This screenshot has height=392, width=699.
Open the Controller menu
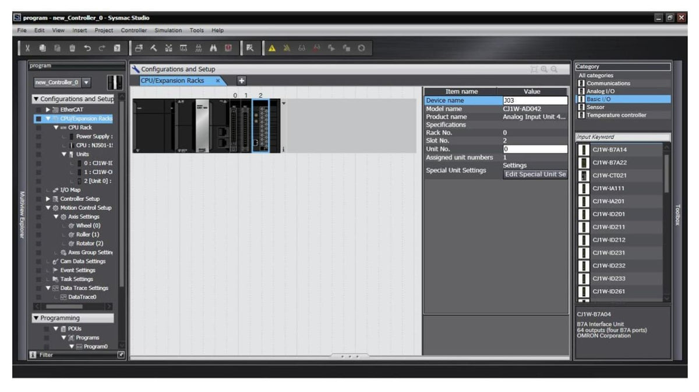pyautogui.click(x=134, y=30)
